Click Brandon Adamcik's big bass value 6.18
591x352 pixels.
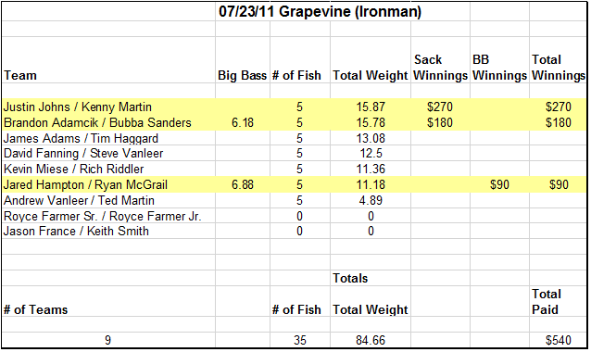243,122
